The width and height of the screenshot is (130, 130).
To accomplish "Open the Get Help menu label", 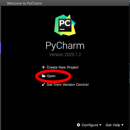I will [113, 125].
